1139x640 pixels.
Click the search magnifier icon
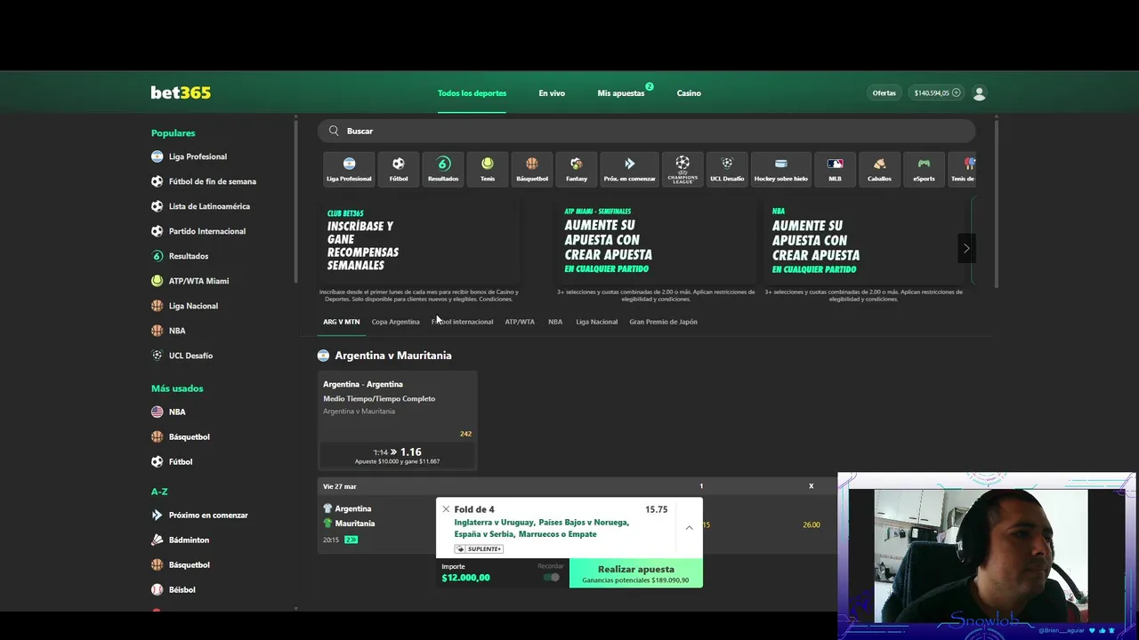click(334, 131)
